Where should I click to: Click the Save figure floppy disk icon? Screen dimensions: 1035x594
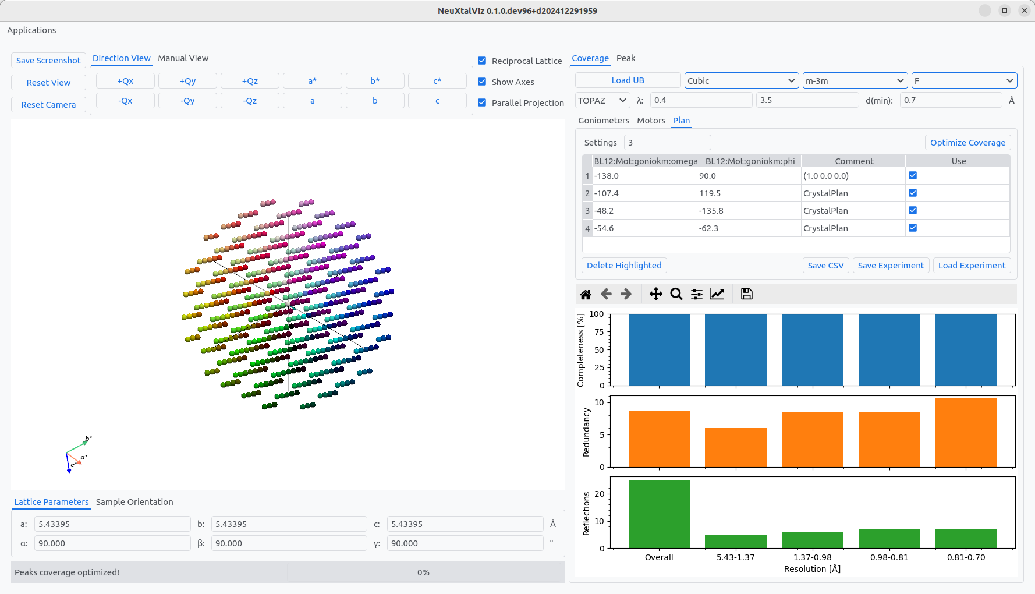pyautogui.click(x=746, y=294)
